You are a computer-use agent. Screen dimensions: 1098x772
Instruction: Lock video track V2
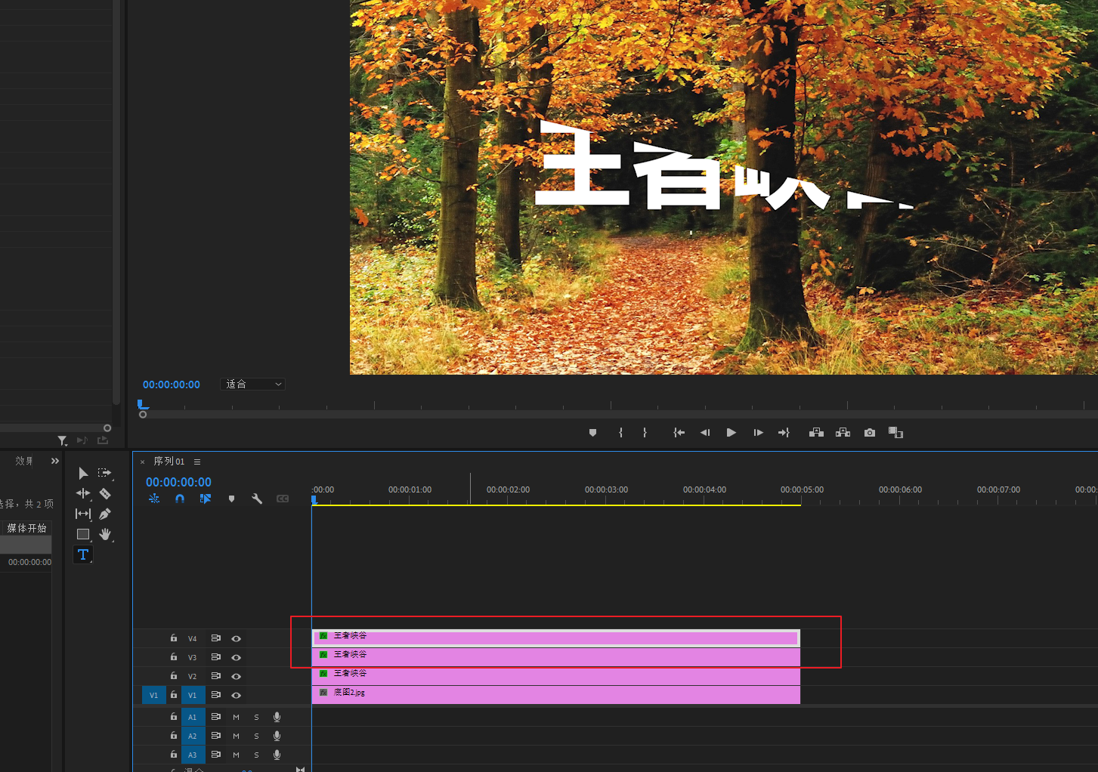pos(174,676)
